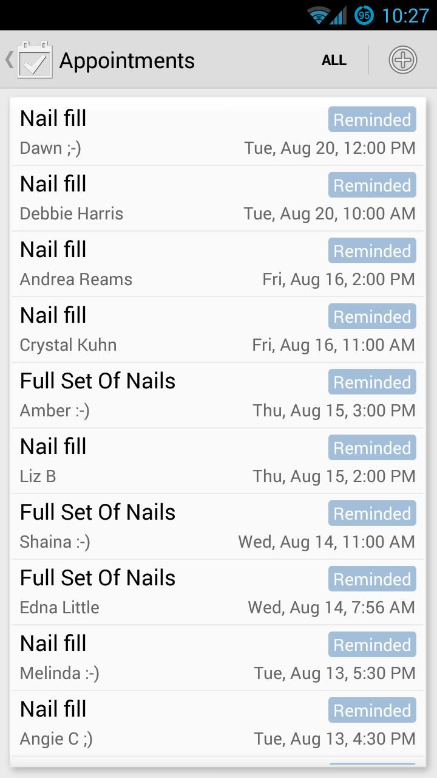437x778 pixels.
Task: Tap the 10:27 status bar clock
Action: 405,15
